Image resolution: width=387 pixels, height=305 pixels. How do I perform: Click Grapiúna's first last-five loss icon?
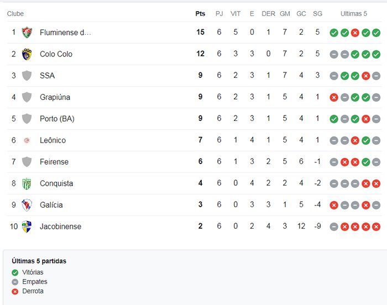pos(334,97)
